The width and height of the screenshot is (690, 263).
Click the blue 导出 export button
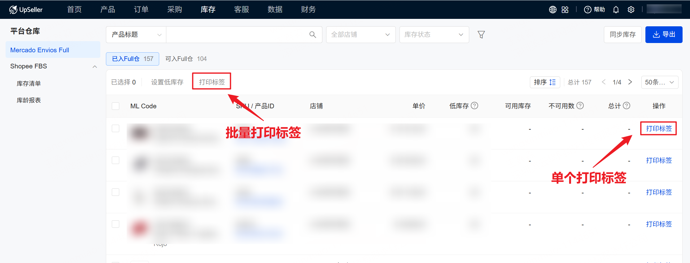point(664,35)
